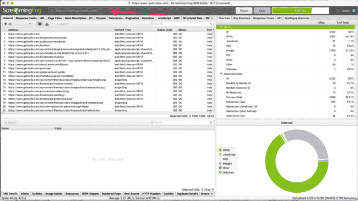Open the URL tab
This screenshot has height=201, width=358.
pos(42,18)
